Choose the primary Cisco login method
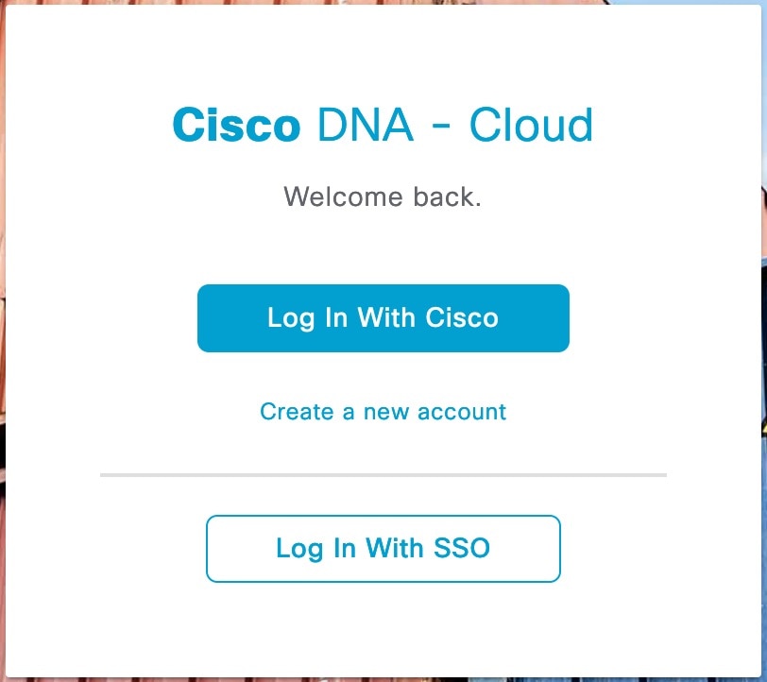The image size is (767, 682). [383, 318]
